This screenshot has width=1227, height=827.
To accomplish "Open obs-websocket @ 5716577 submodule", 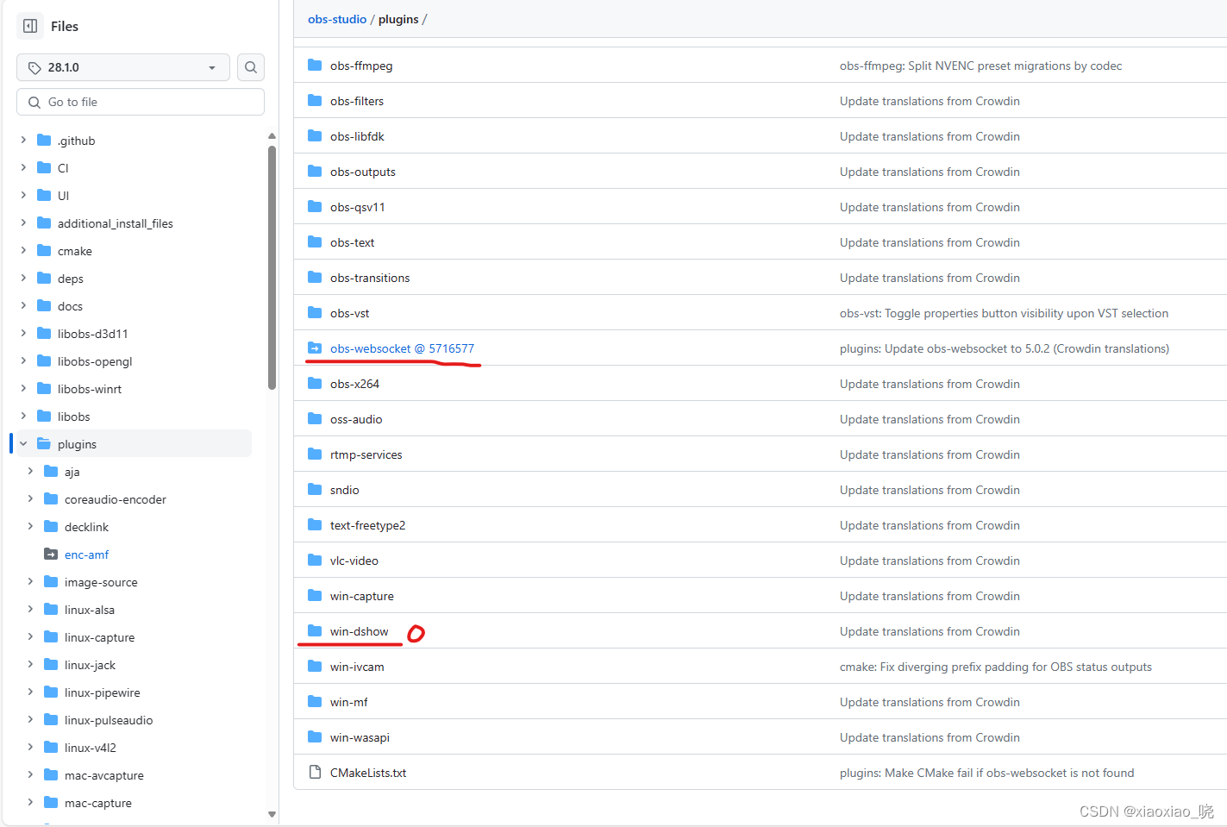I will 402,348.
